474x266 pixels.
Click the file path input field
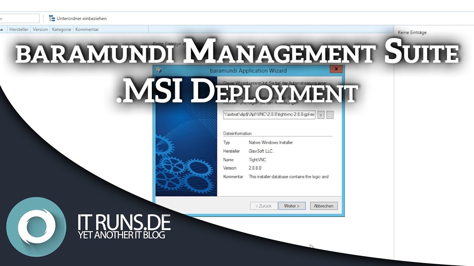pyautogui.click(x=269, y=115)
